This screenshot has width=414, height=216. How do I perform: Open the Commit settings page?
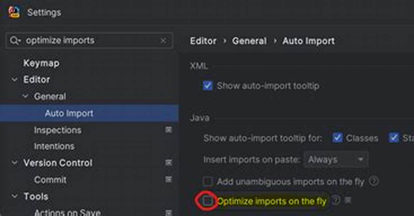pyautogui.click(x=50, y=180)
